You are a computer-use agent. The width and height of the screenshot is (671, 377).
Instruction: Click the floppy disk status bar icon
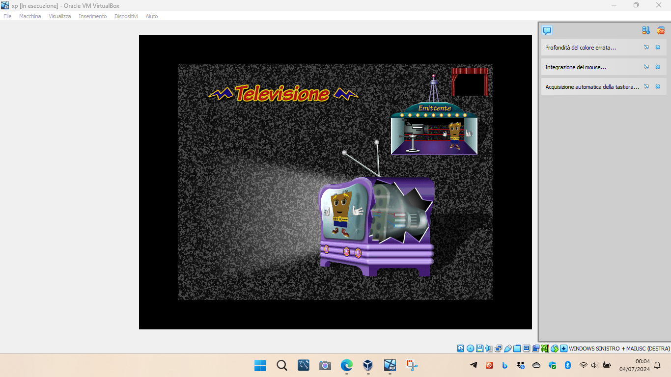pos(479,349)
